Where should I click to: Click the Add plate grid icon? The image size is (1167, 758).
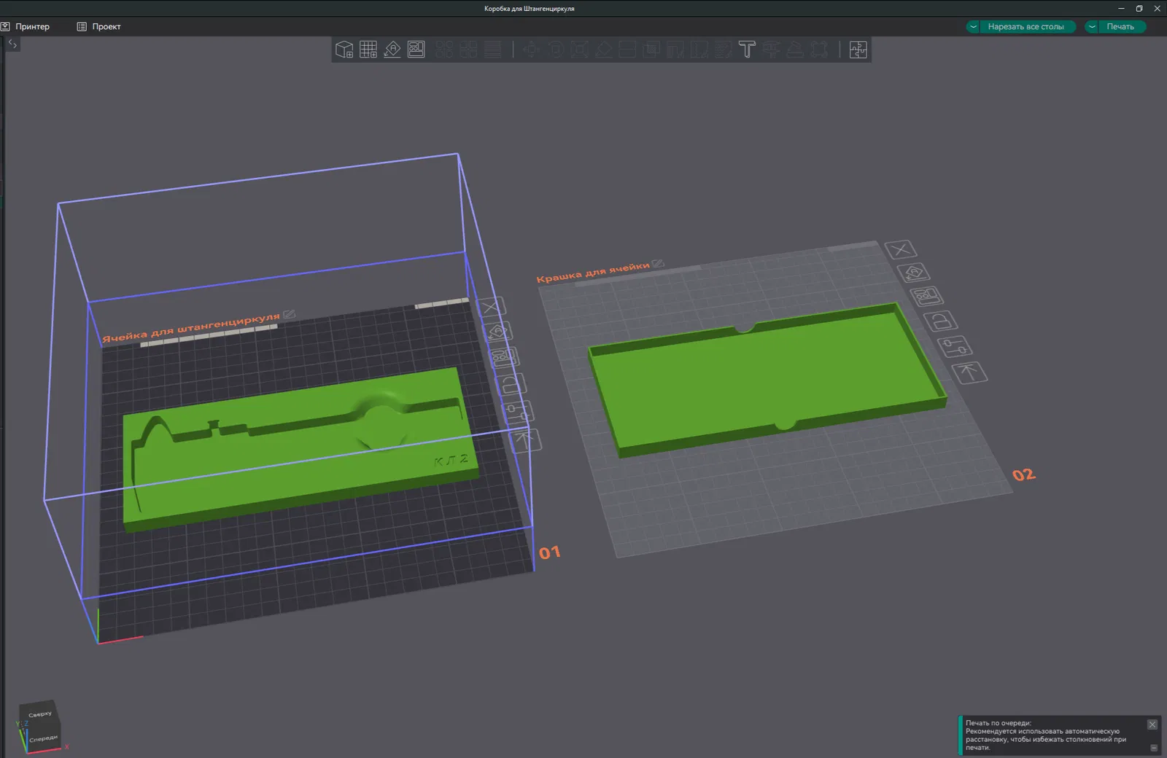click(x=368, y=50)
